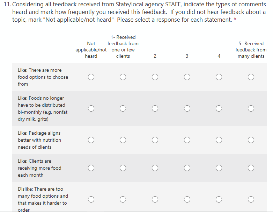The height and width of the screenshot is (212, 273).
Task: Select rating 5 for more food options
Action: [251, 77]
